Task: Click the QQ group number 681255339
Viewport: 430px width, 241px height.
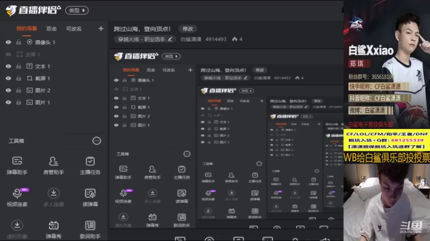Action: [x=407, y=140]
